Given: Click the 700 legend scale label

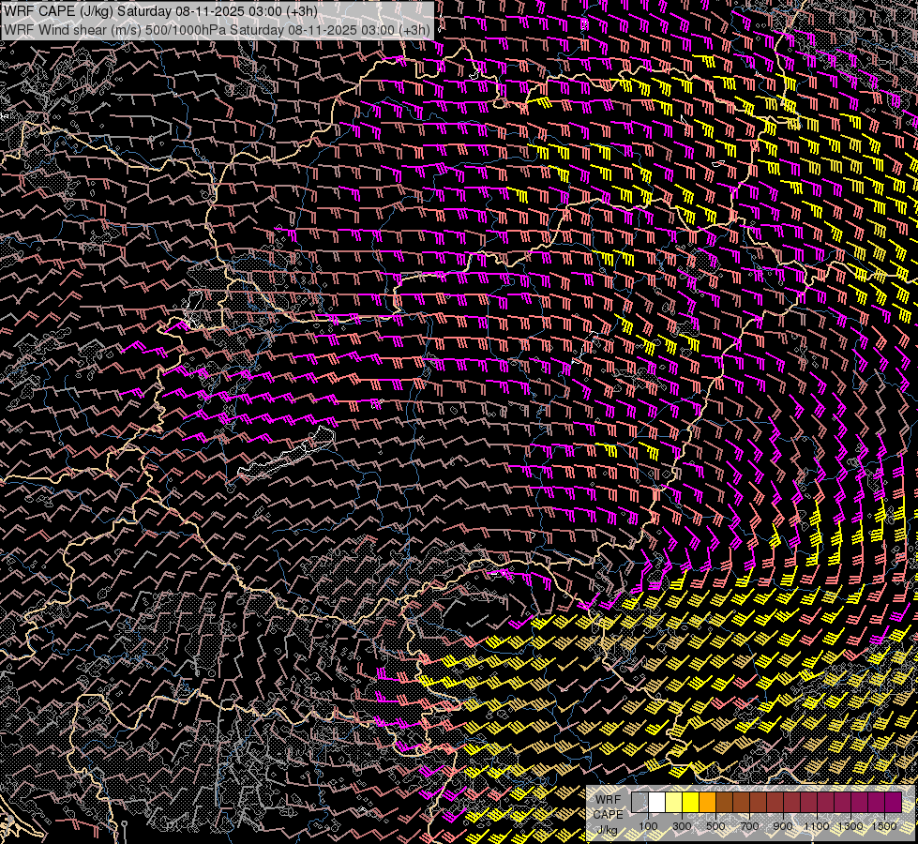Looking at the screenshot, I should [x=749, y=826].
